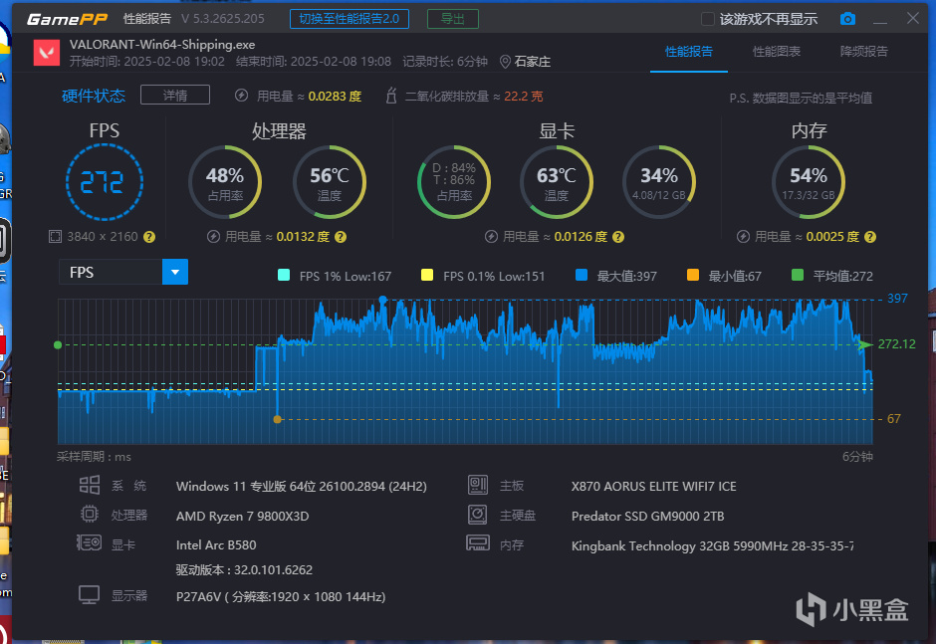The width and height of the screenshot is (936, 644).
Task: Click the text Predator SSD GM9000 2TB
Action: 647,517
